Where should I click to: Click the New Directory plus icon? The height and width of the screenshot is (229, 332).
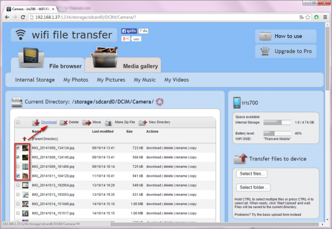[143, 122]
